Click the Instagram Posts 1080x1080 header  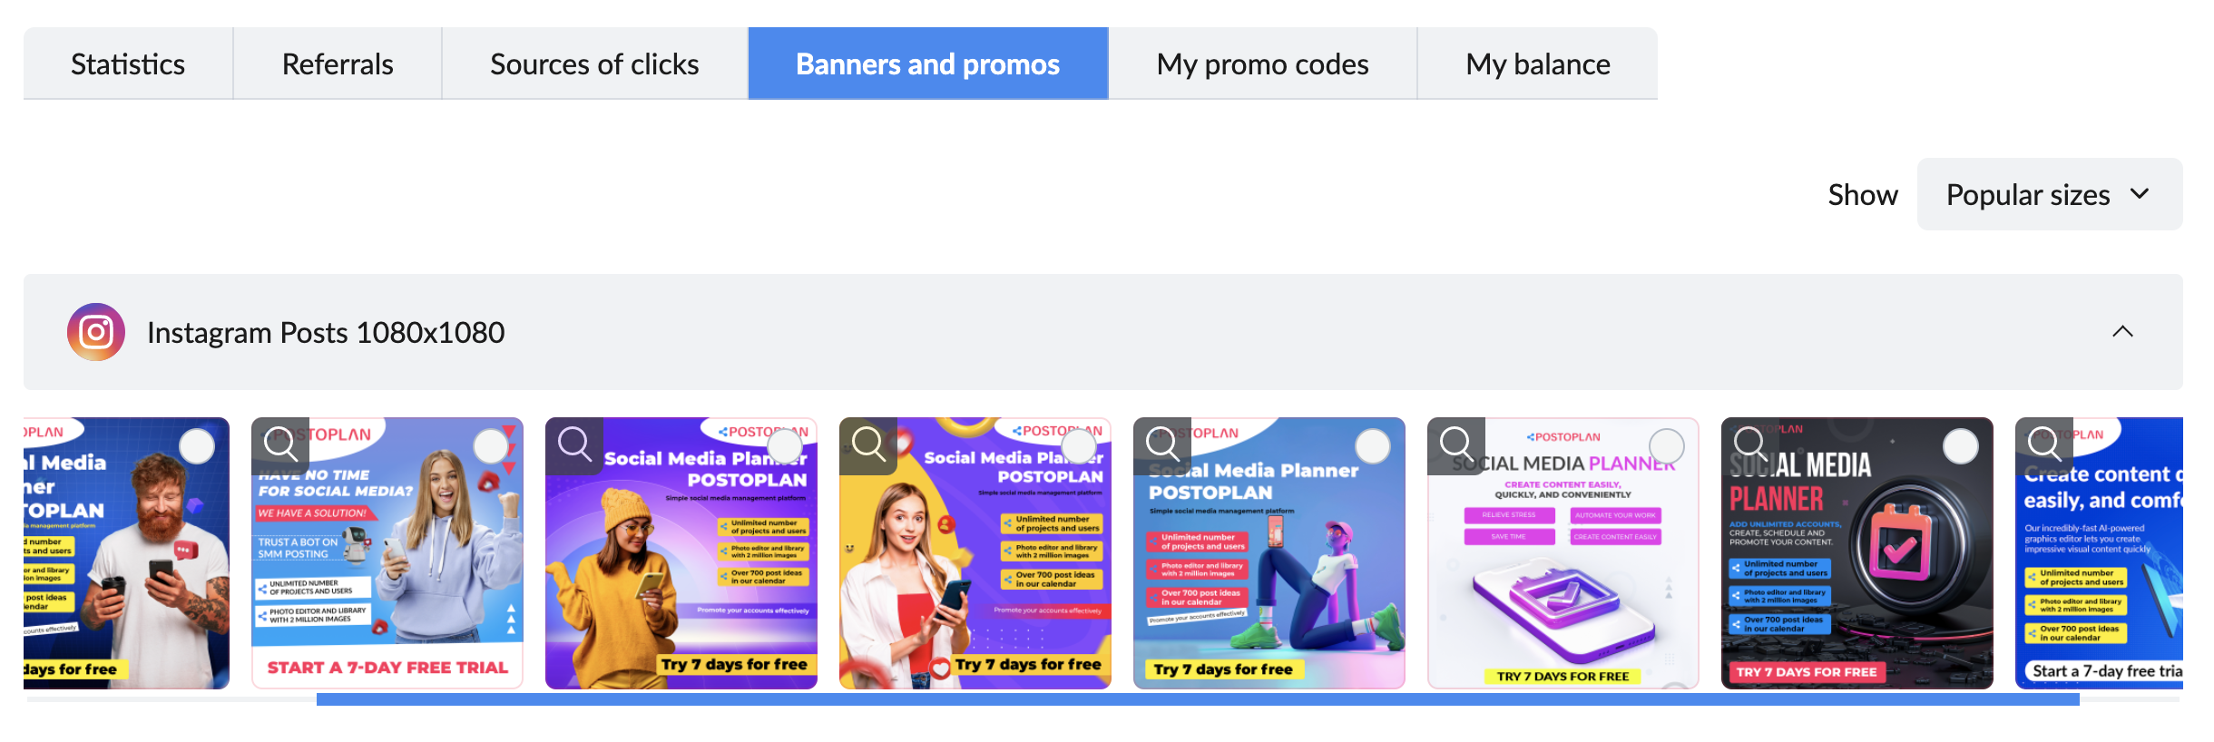click(1103, 332)
